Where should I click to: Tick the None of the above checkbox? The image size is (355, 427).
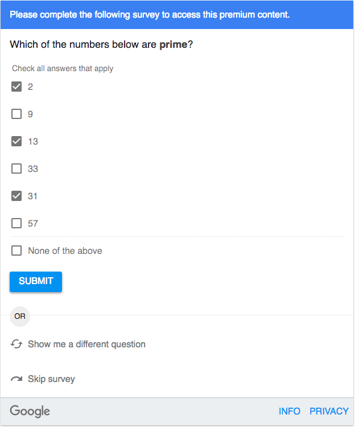(16, 251)
